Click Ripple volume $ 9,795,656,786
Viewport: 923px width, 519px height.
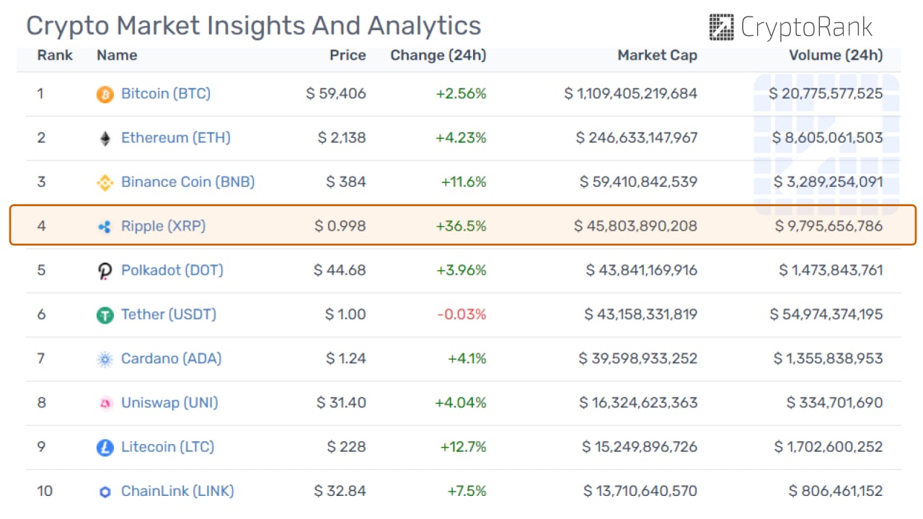829,226
